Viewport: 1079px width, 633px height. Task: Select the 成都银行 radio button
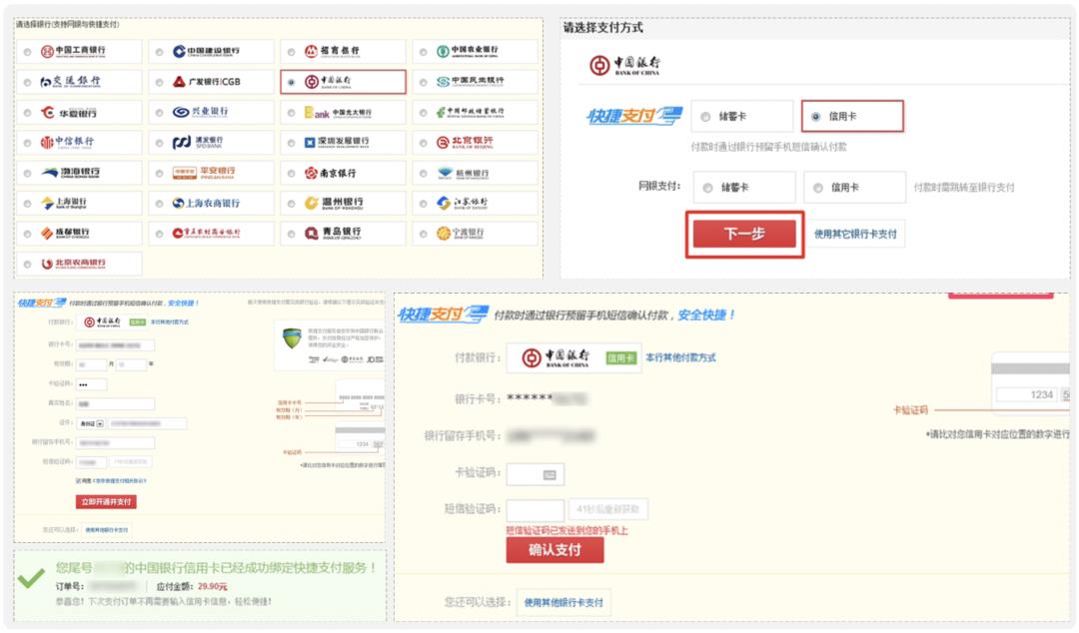pyautogui.click(x=28, y=234)
